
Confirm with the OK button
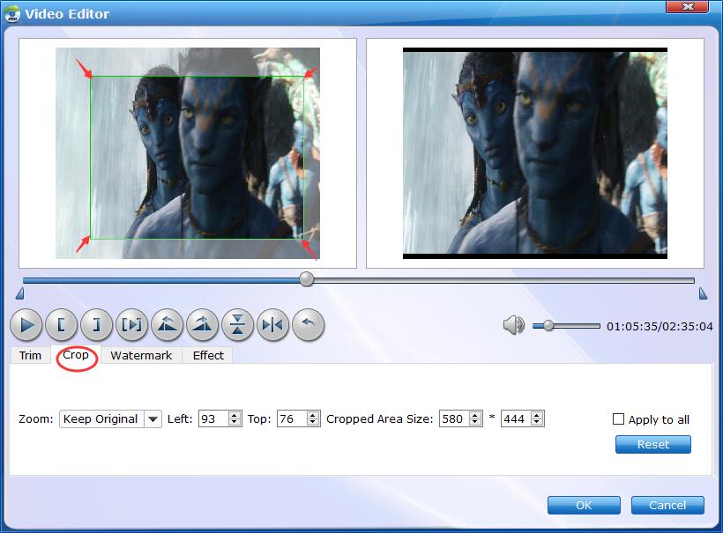tap(584, 506)
